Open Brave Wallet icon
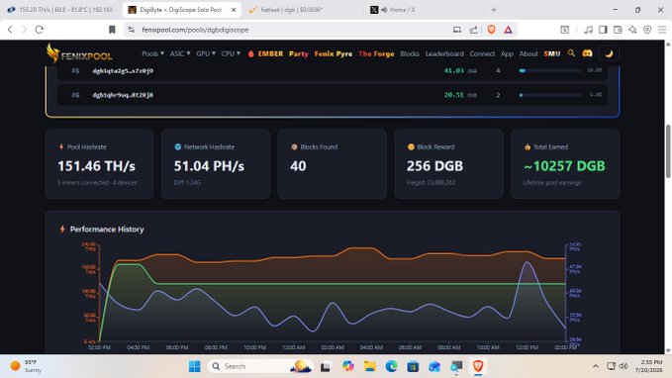This screenshot has height=378, width=672. pos(618,30)
